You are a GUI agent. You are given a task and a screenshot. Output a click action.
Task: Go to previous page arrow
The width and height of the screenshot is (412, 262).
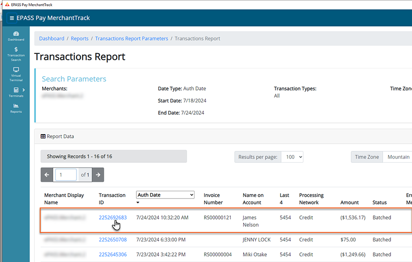point(47,175)
